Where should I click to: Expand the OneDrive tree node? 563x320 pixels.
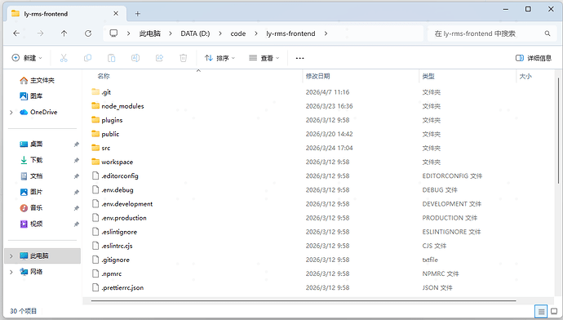point(11,113)
